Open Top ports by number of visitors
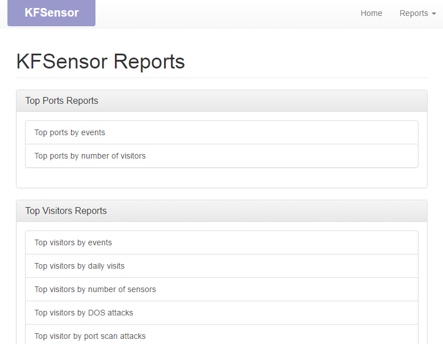This screenshot has height=344, width=443. click(222, 156)
